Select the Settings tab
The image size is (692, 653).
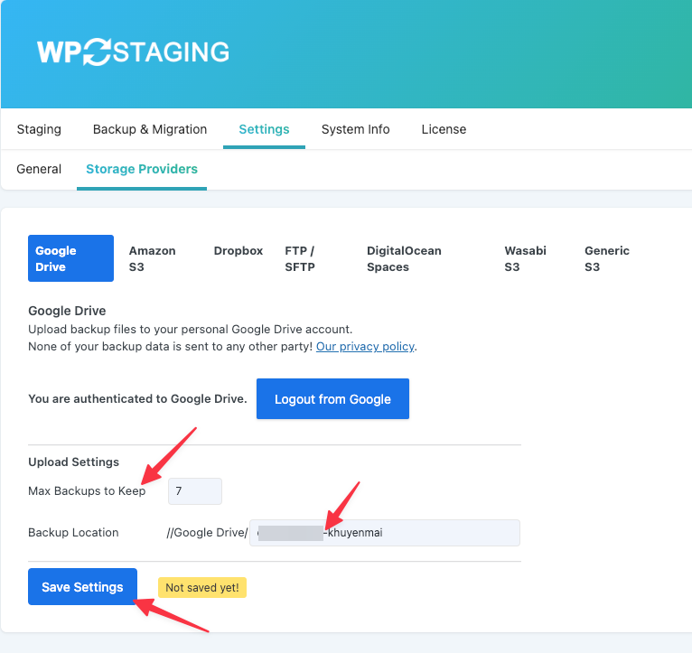[264, 129]
